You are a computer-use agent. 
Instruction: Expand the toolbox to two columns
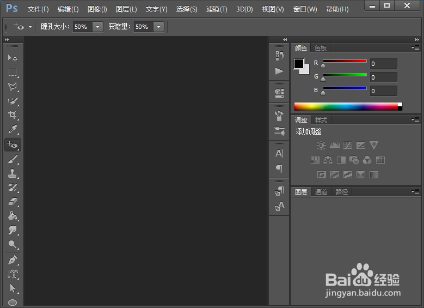click(7, 40)
